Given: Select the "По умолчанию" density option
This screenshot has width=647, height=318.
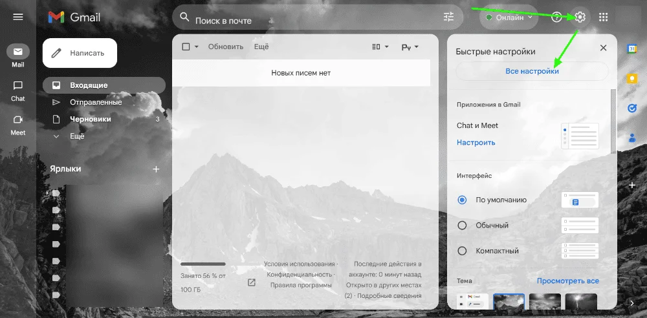Looking at the screenshot, I should (x=462, y=200).
